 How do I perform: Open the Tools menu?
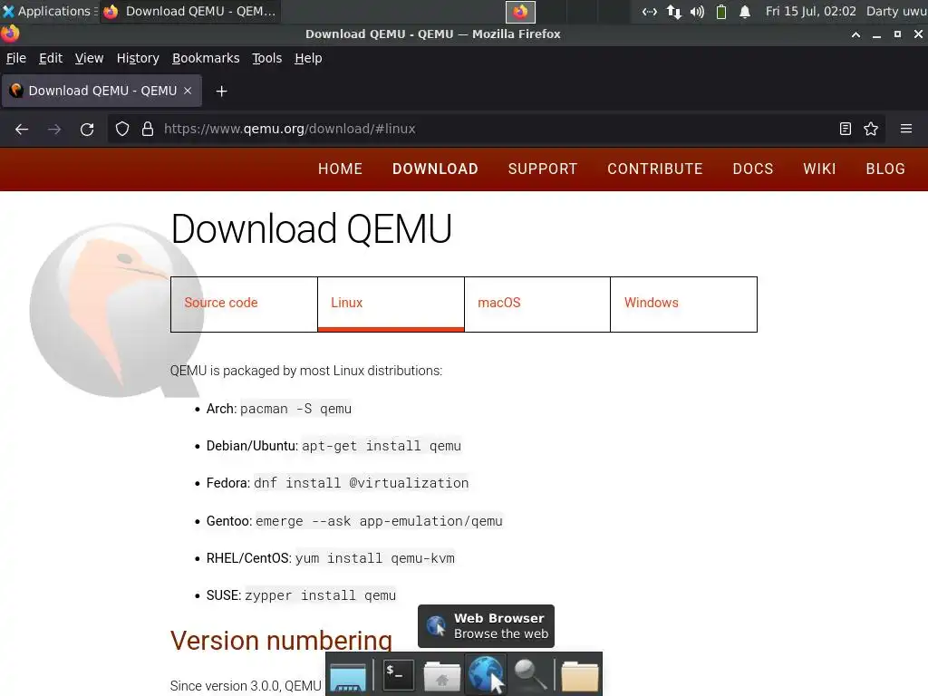(x=267, y=58)
